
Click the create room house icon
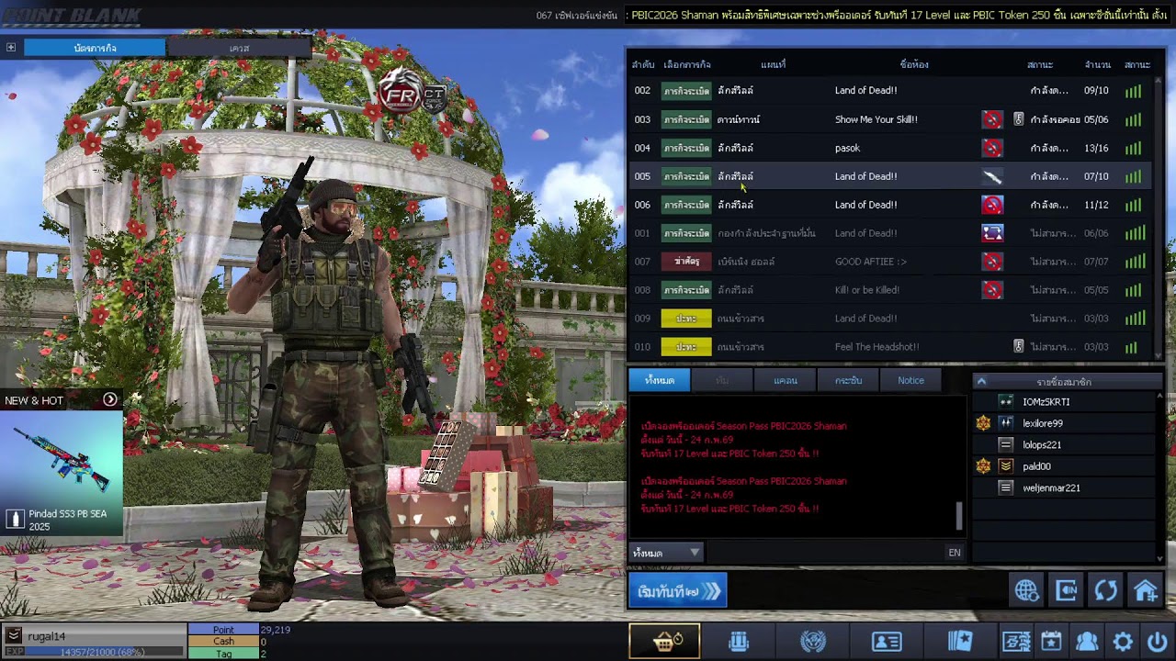click(x=1145, y=590)
